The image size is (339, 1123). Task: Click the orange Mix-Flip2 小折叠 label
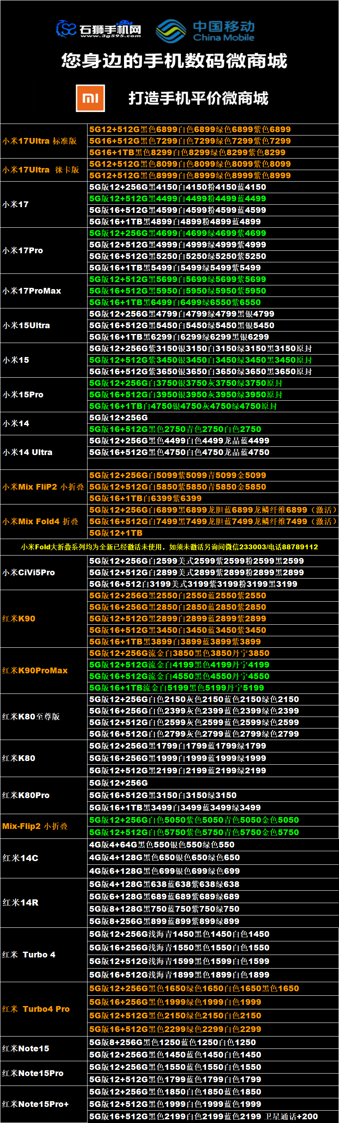click(x=35, y=826)
